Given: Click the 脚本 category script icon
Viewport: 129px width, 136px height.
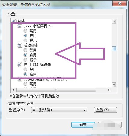Looking at the screenshot, I should click(x=14, y=21).
